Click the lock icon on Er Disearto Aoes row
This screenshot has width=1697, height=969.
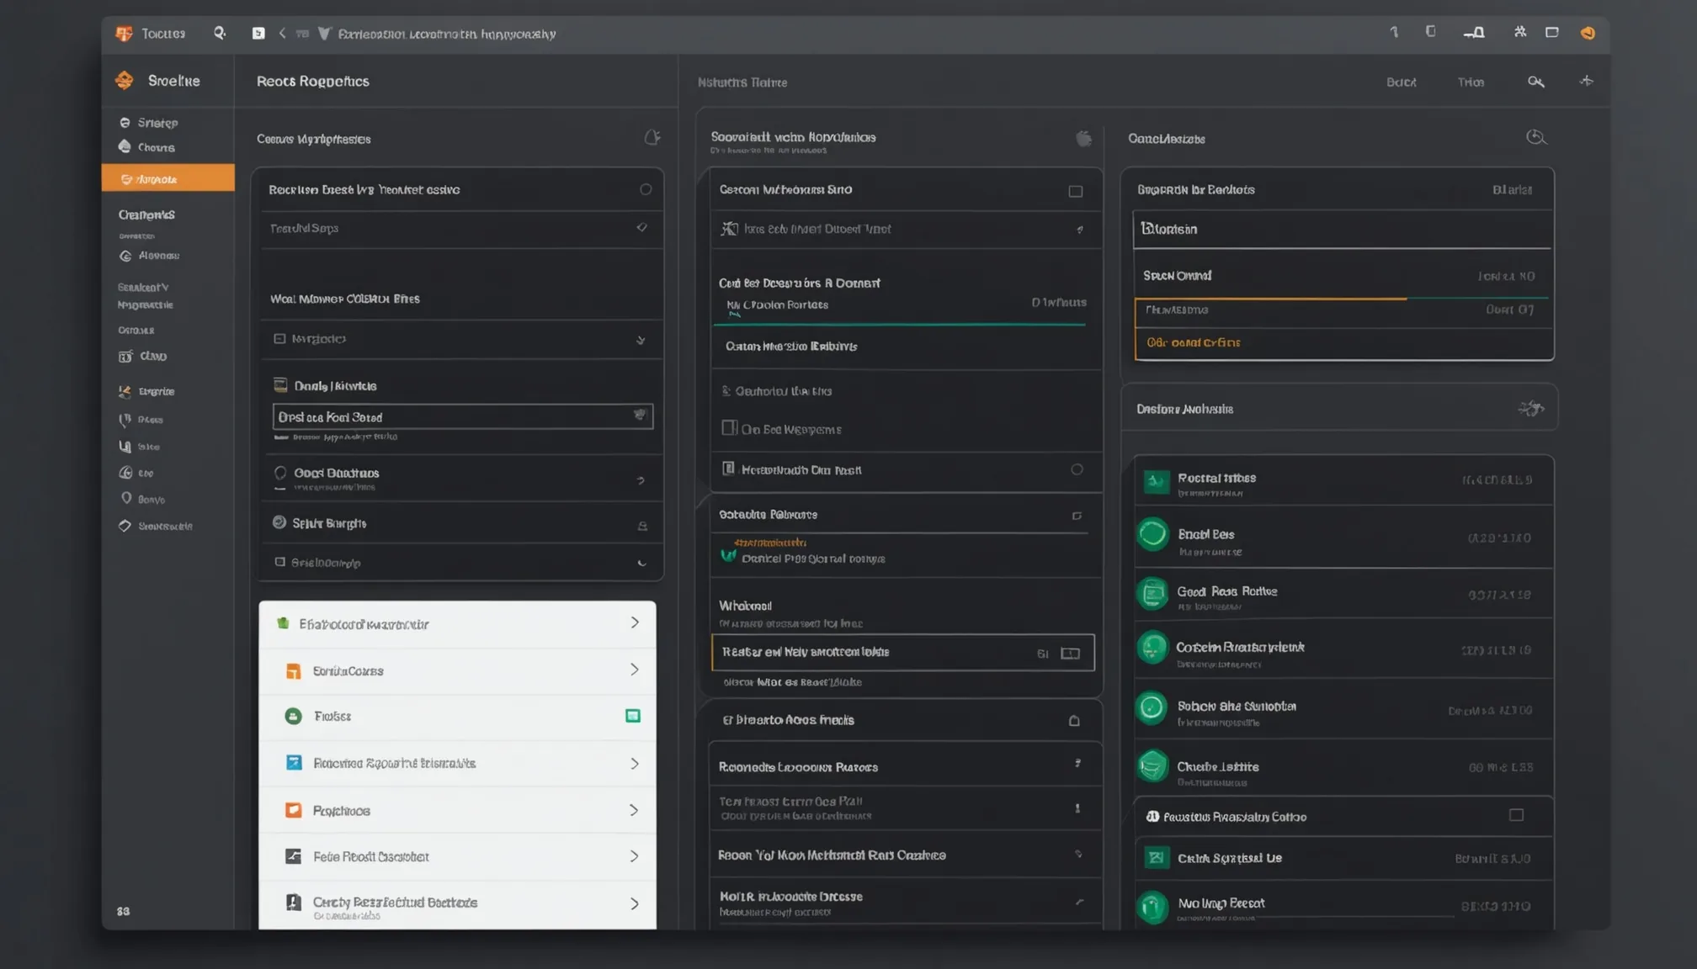(x=1074, y=721)
